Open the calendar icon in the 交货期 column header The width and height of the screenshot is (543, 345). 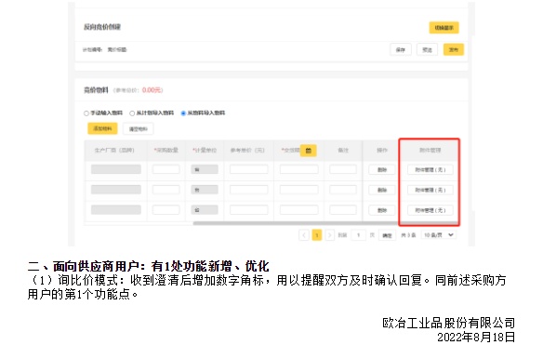(308, 151)
